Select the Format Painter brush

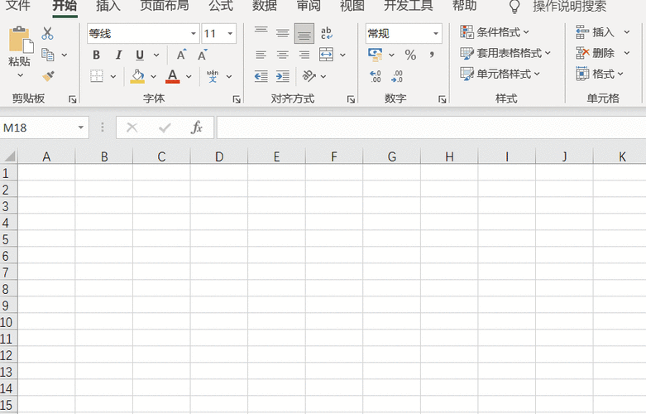pyautogui.click(x=48, y=76)
